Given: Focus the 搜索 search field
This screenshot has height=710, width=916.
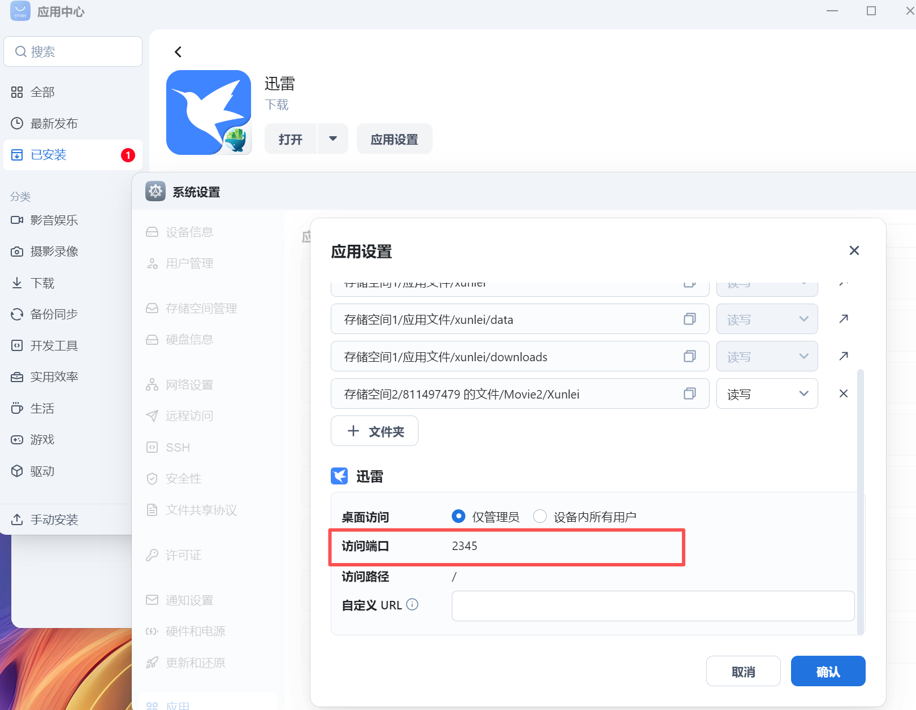Looking at the screenshot, I should (x=73, y=51).
